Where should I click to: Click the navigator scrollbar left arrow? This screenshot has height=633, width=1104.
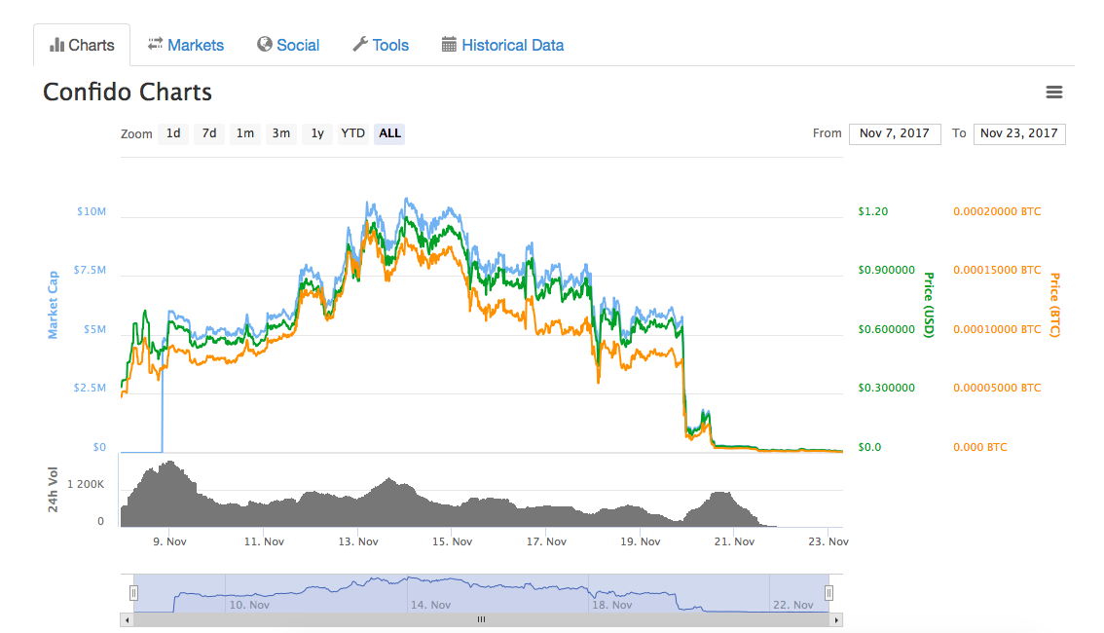128,620
